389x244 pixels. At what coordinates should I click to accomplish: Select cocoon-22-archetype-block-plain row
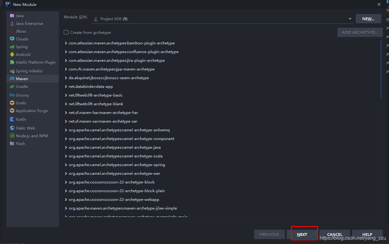click(222, 191)
